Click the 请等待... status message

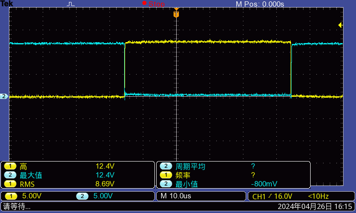tap(16, 206)
